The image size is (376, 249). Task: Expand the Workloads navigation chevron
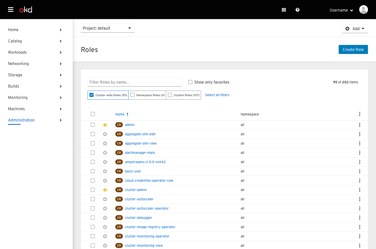(61, 52)
